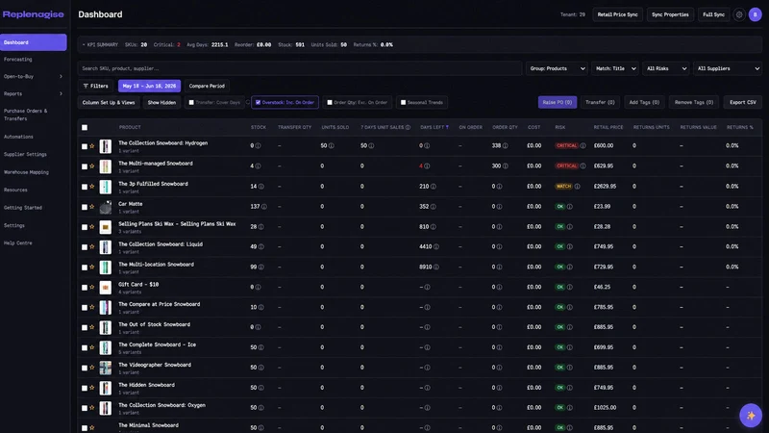Enable Seasonal Trends checkbox

(403, 103)
